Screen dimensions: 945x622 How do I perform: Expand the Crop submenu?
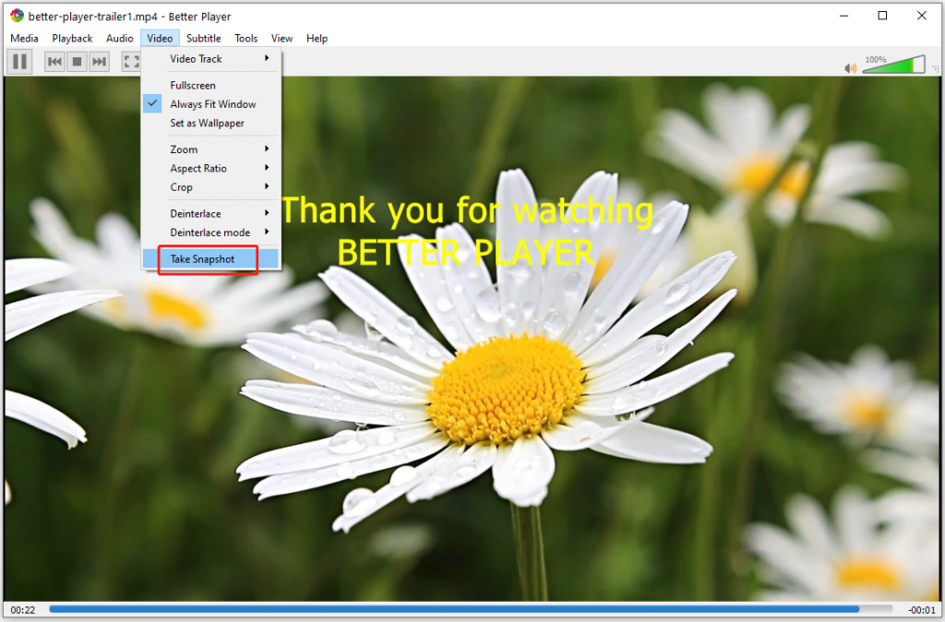[x=211, y=186]
